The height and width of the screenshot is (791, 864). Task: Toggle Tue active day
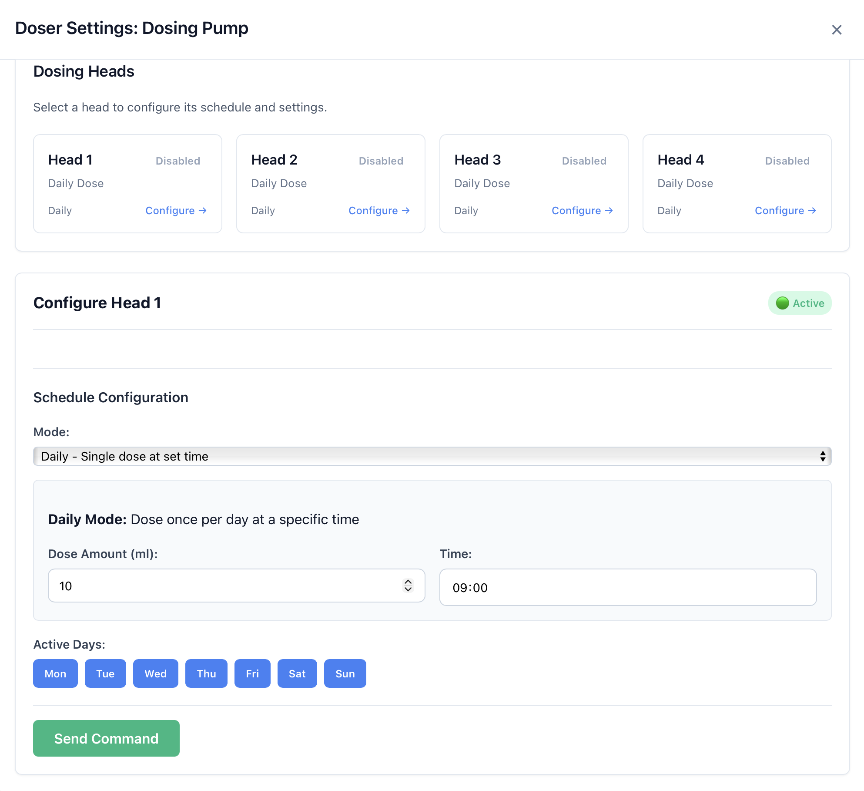105,673
